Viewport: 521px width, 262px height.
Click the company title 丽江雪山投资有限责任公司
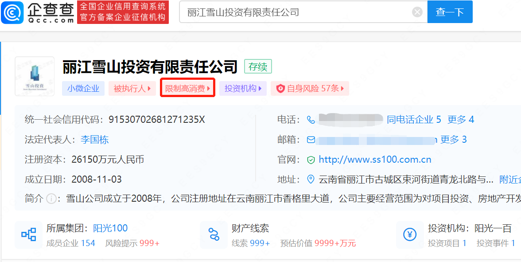pos(150,66)
